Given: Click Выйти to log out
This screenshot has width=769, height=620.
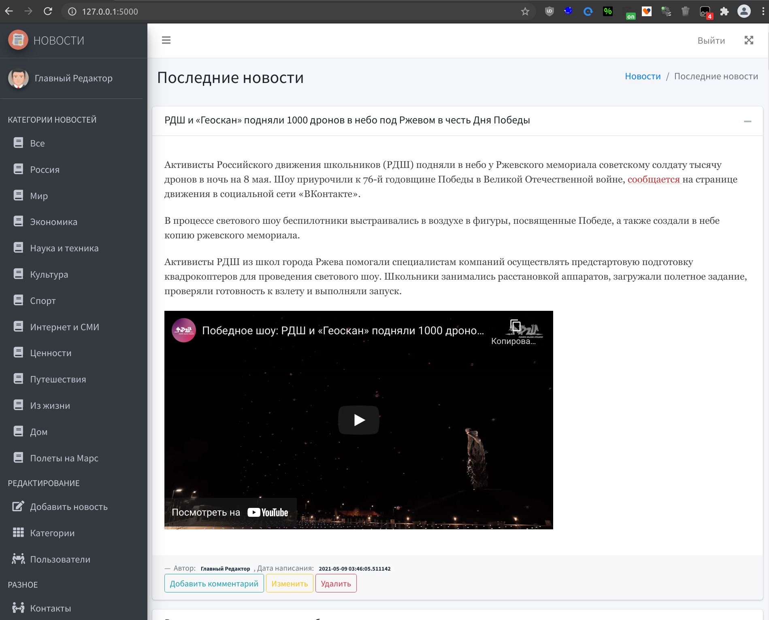Looking at the screenshot, I should (x=711, y=40).
